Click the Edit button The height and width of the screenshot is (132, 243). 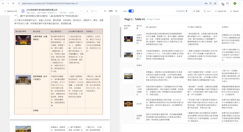196,11
